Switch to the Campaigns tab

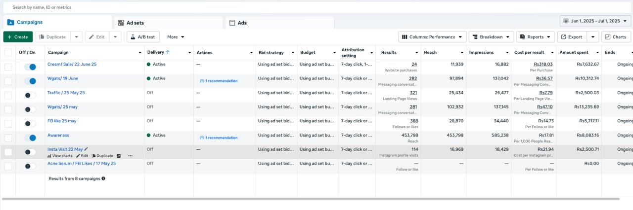[57, 22]
